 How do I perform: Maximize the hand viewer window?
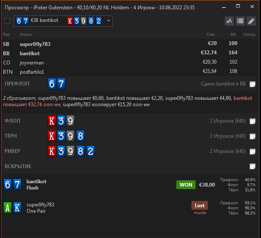point(238,6)
